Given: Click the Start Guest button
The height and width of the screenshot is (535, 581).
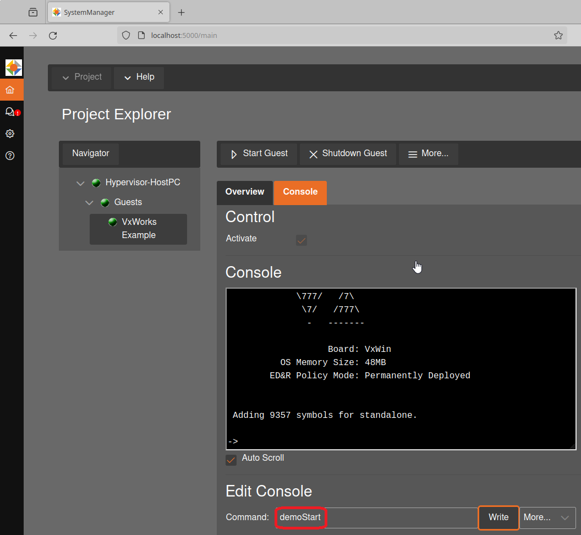Looking at the screenshot, I should [x=259, y=154].
